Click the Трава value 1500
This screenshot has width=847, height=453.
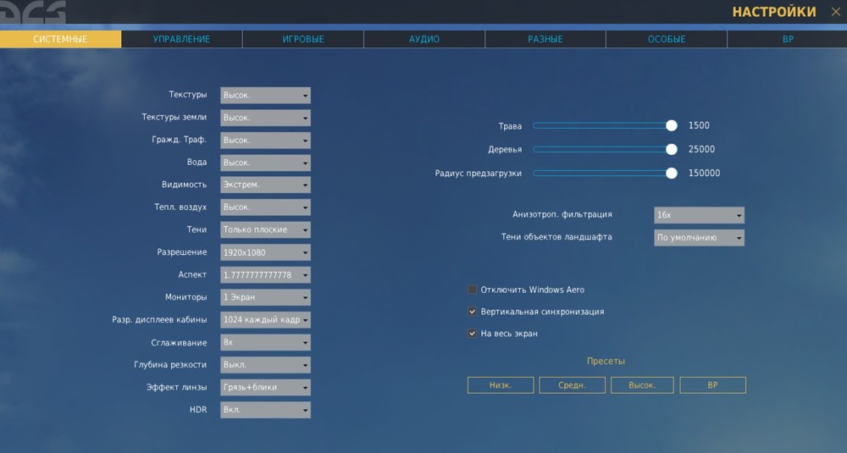699,125
